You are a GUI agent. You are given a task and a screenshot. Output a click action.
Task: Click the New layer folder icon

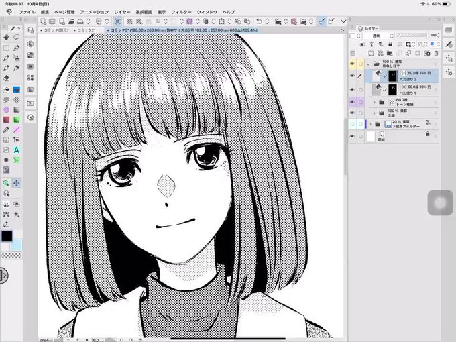pos(390,53)
